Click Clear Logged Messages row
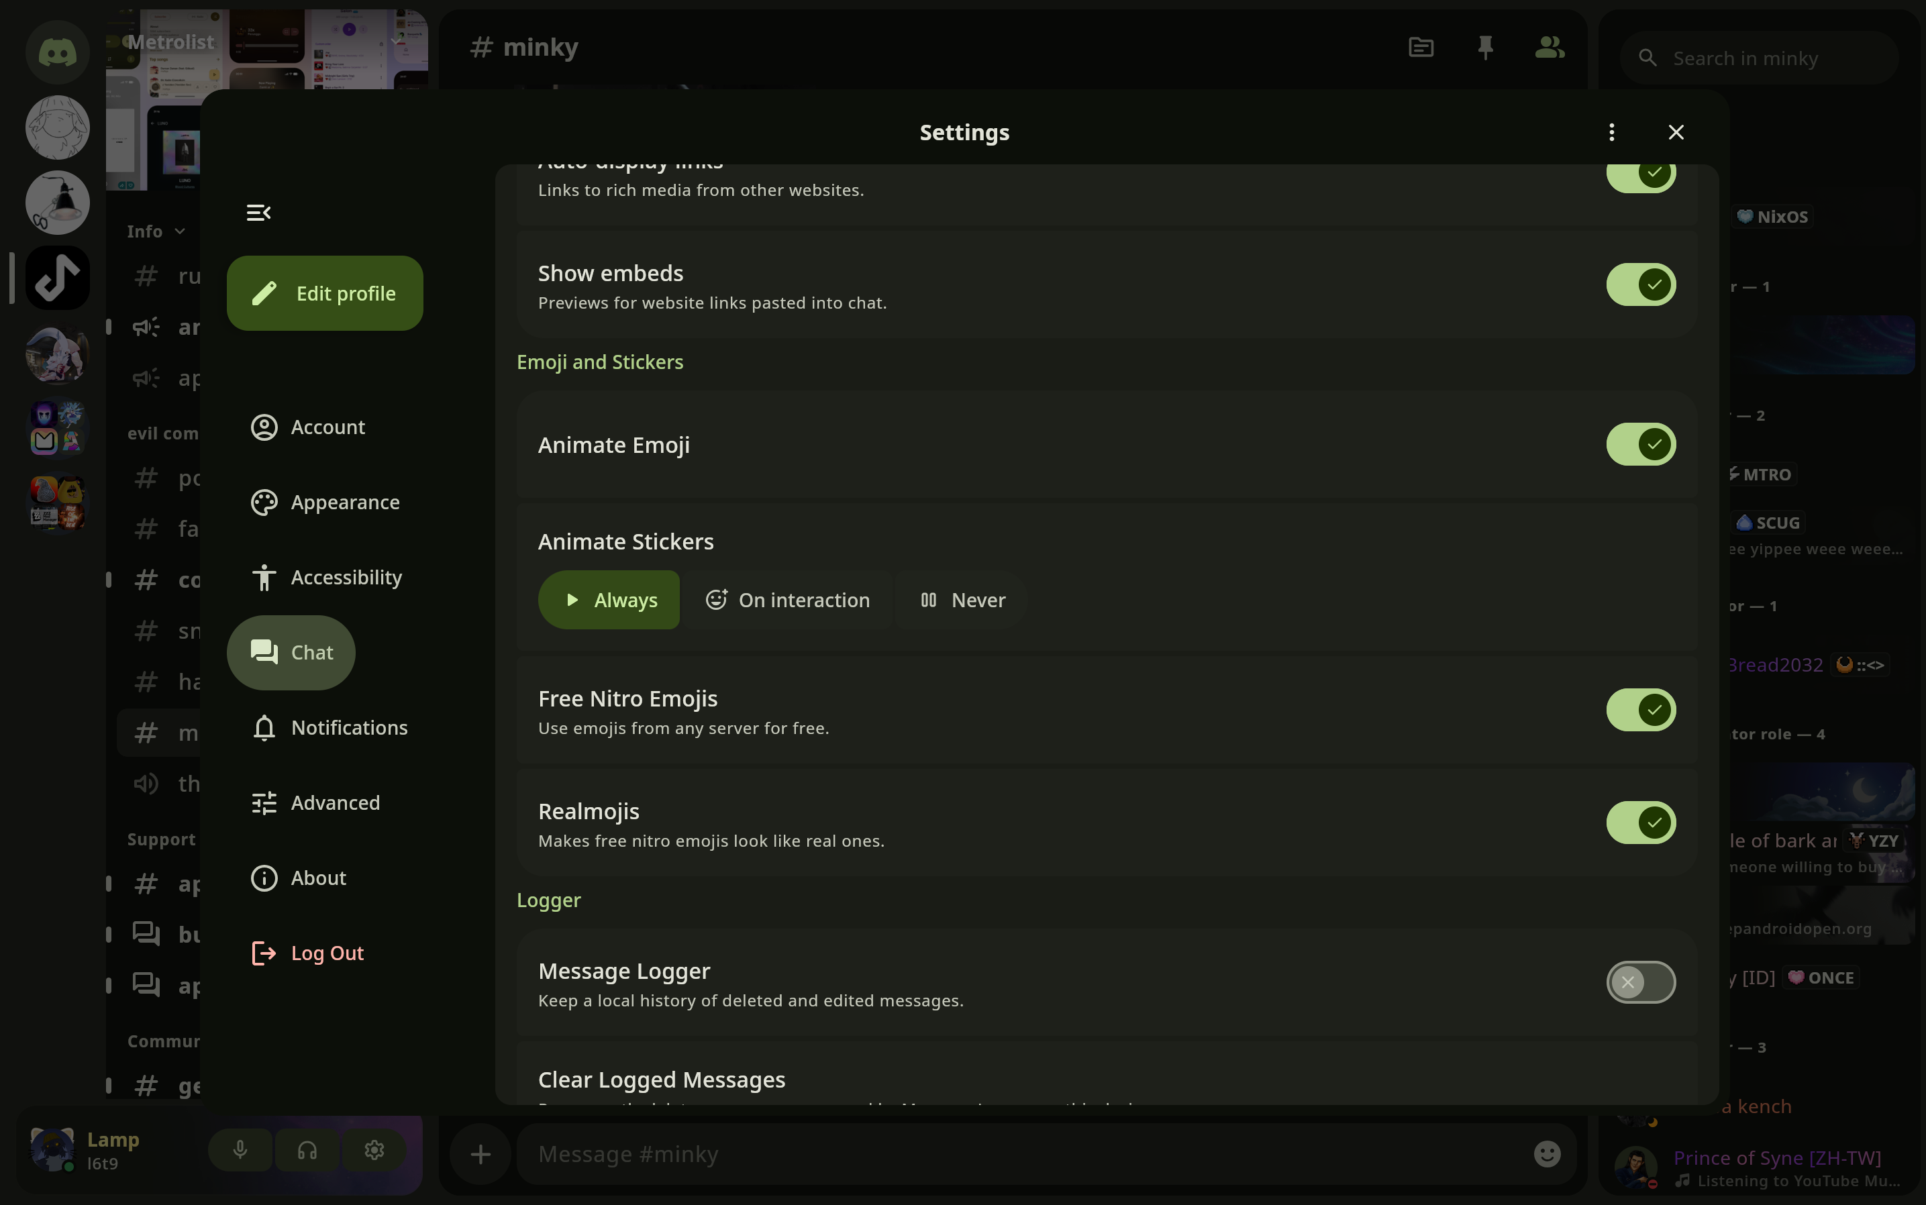Screen dimensions: 1926x1205 point(1107,1073)
